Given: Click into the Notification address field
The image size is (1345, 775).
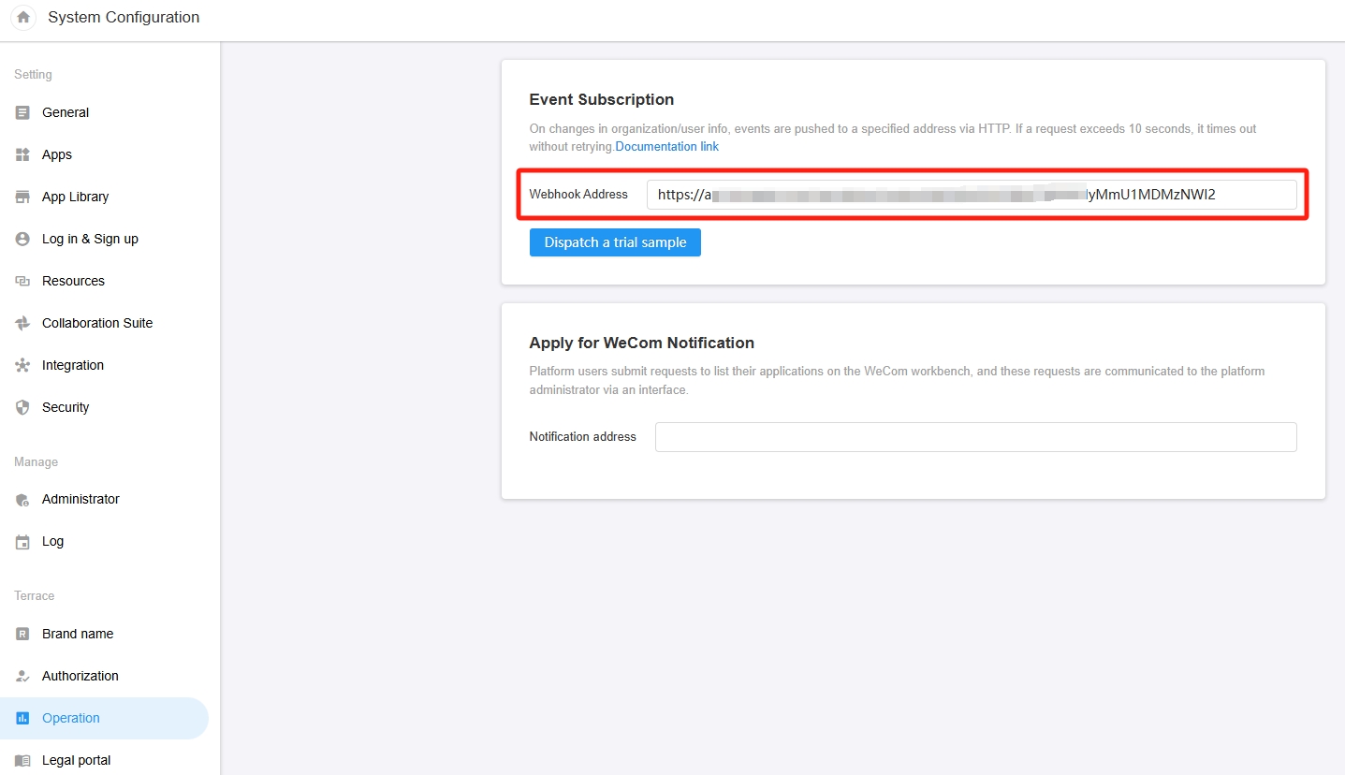Looking at the screenshot, I should coord(975,437).
